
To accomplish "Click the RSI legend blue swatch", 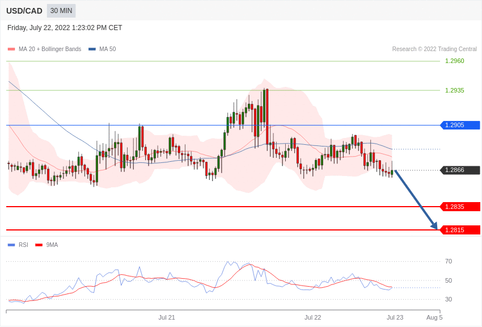I will click(x=11, y=245).
